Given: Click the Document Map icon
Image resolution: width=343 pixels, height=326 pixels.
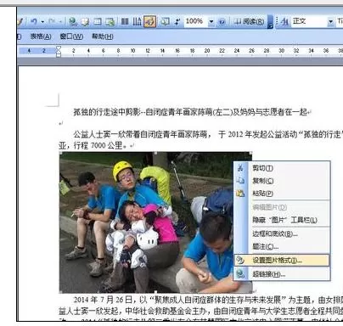Looking at the screenshot, I should pyautogui.click(x=165, y=21).
